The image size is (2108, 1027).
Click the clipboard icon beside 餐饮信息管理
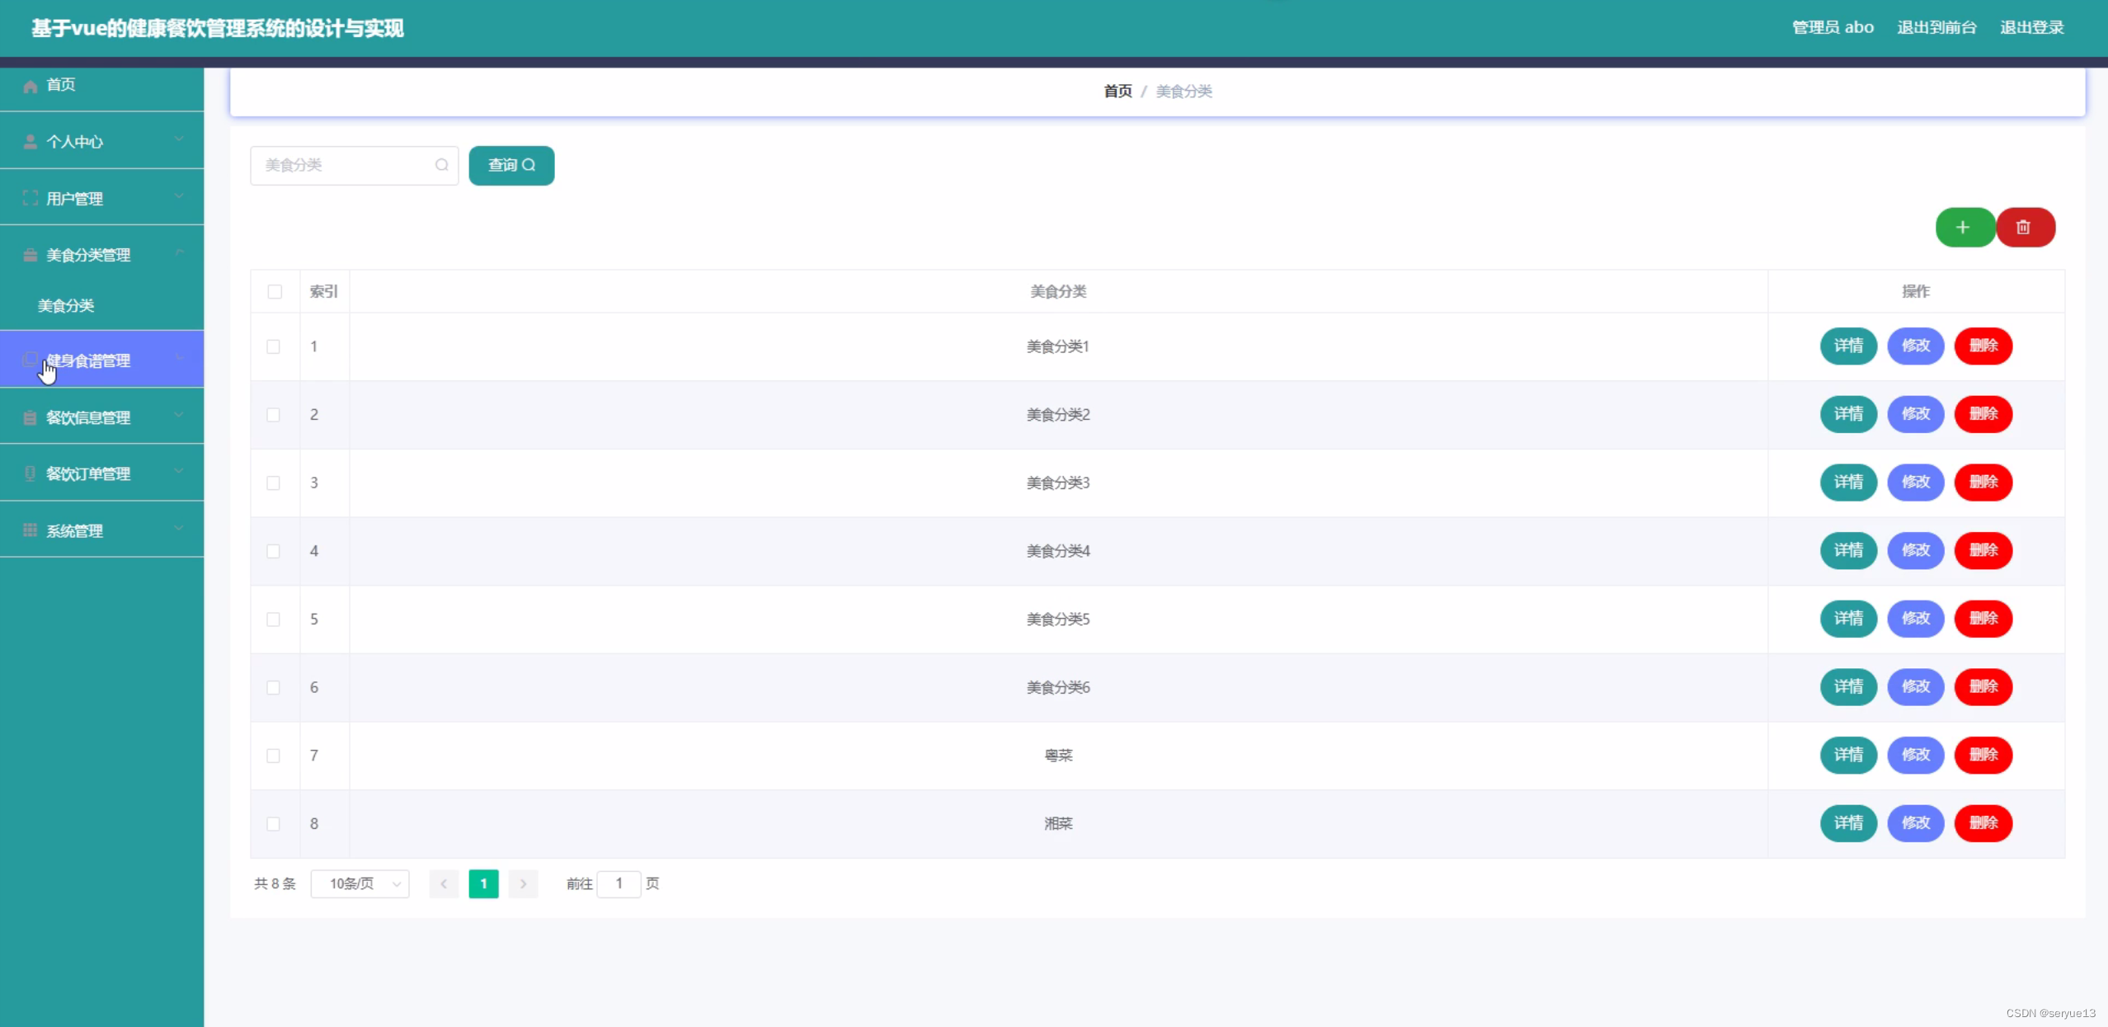coord(31,417)
